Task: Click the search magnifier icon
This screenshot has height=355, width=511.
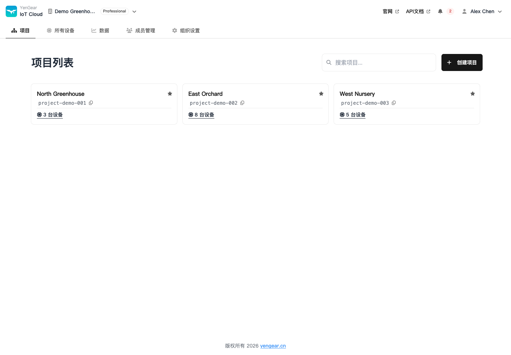Action: tap(329, 62)
